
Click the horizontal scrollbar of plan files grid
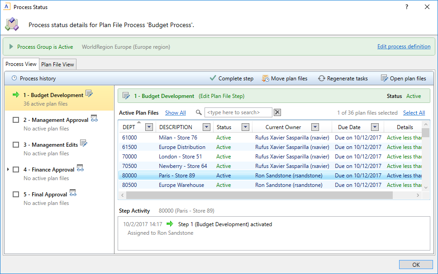click(x=259, y=195)
